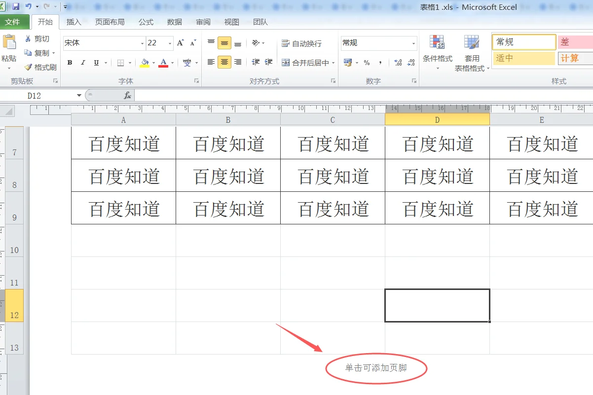
Task: Switch to the 视图 (View) tab
Action: coord(232,22)
